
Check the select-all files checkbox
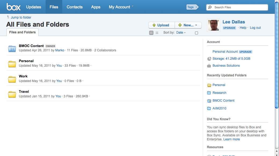[196, 33]
